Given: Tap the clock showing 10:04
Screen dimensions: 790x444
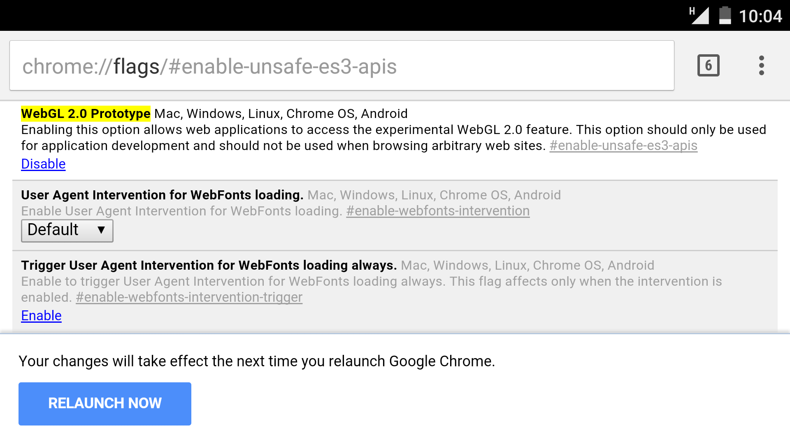Looking at the screenshot, I should tap(760, 16).
